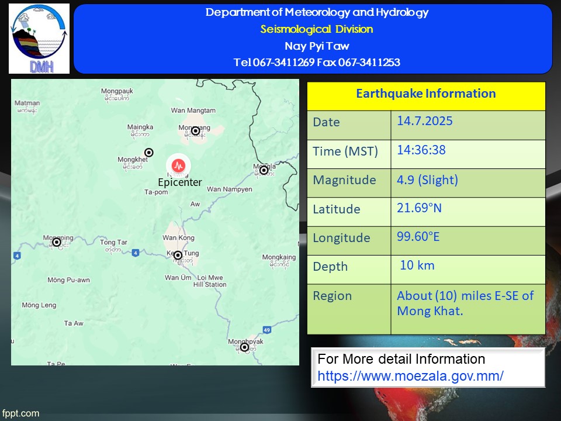Click the red epicenter marker on the map
Viewport: 561px width, 421px height.
coord(178,165)
